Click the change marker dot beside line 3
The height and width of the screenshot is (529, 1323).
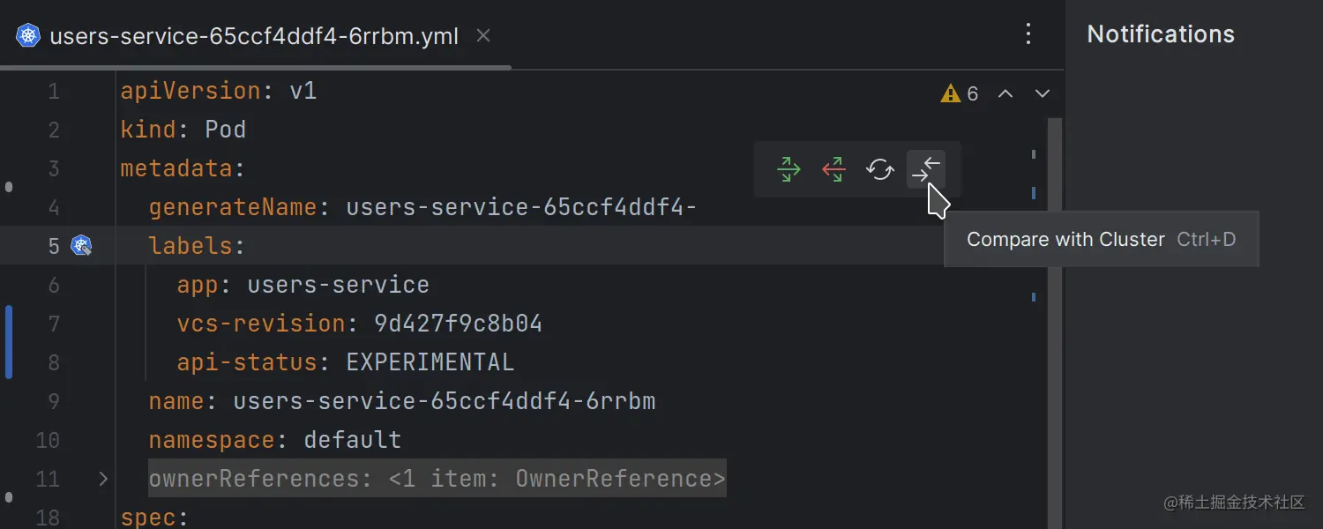tap(9, 186)
